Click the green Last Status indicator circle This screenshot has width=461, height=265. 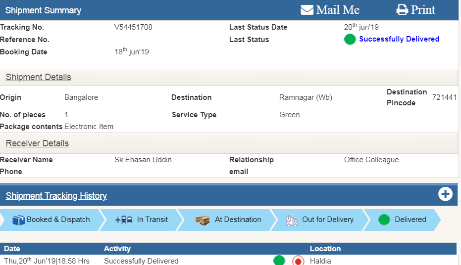(x=350, y=40)
